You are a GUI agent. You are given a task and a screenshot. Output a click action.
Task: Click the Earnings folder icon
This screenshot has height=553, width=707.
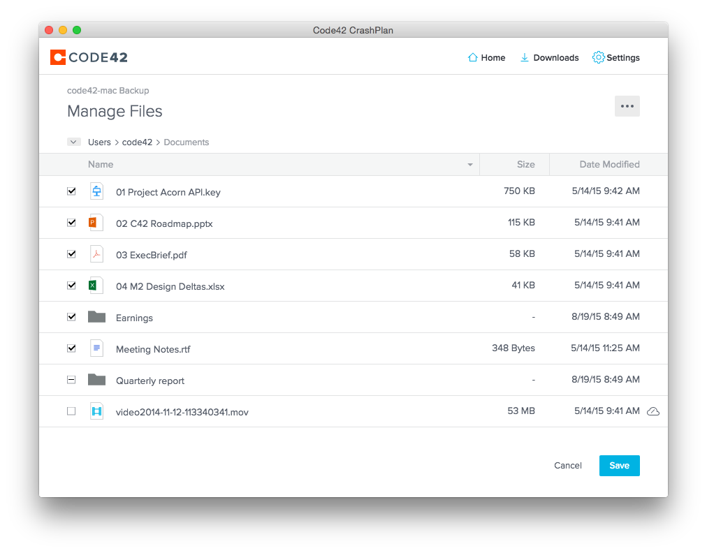(x=96, y=316)
